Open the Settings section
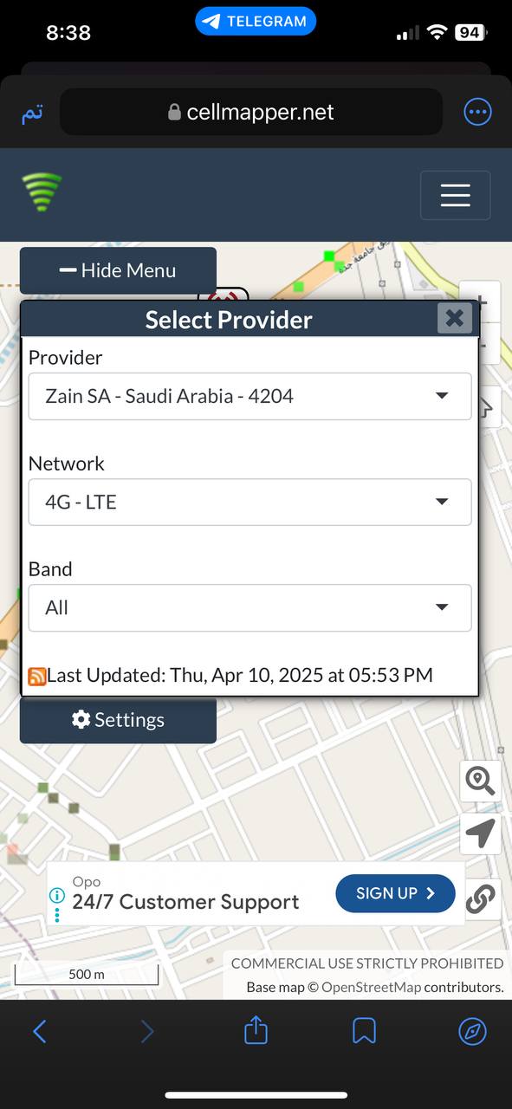The width and height of the screenshot is (512, 1109). point(118,720)
